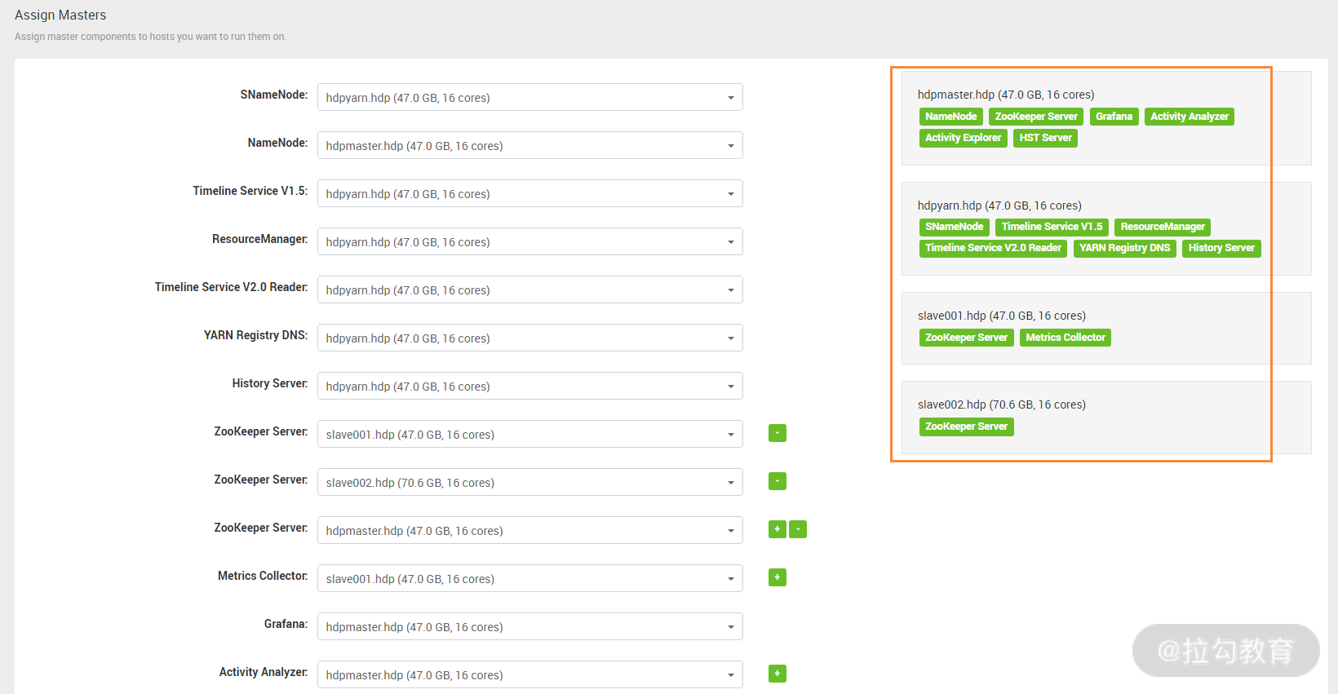This screenshot has width=1338, height=694.
Task: Click ZooKeeper Server tag on slave001.hdp card
Action: (x=966, y=338)
